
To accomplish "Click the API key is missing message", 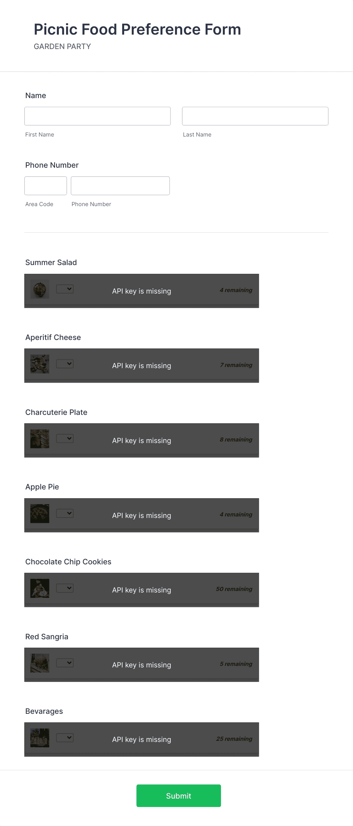I will coord(141,291).
